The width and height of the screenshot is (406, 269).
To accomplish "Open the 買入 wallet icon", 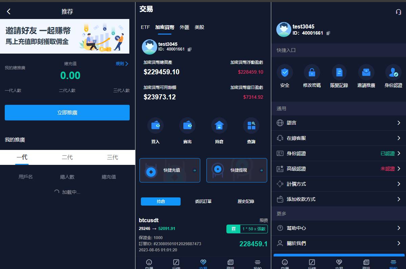I will click(x=155, y=126).
